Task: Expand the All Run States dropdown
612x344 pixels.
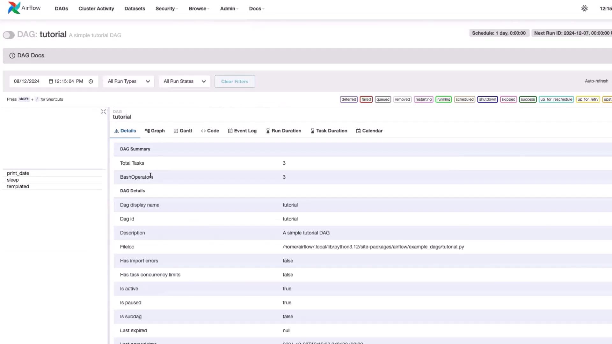Action: click(x=184, y=82)
